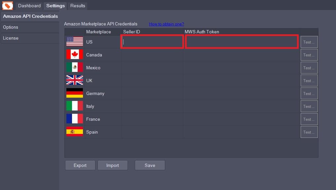Viewport: 336px width, 190px height.
Task: Focus the Canada Seller ID field
Action: click(153, 55)
